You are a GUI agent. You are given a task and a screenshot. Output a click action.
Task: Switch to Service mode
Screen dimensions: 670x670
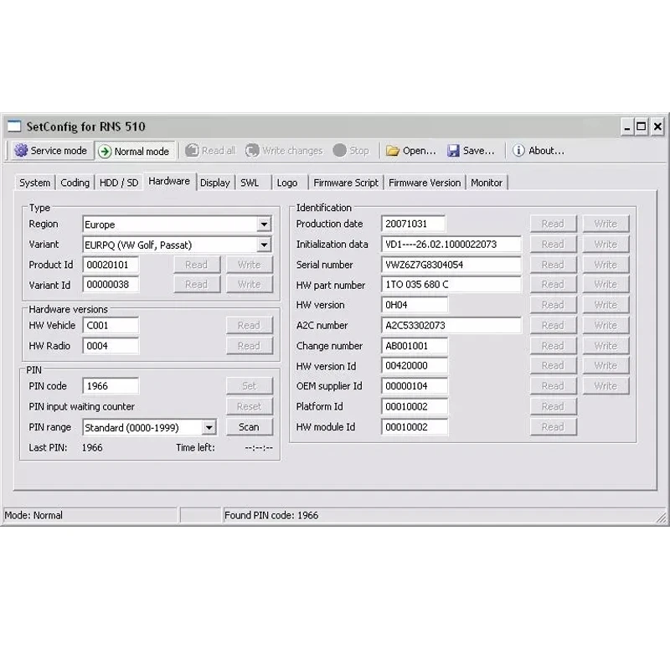[51, 151]
